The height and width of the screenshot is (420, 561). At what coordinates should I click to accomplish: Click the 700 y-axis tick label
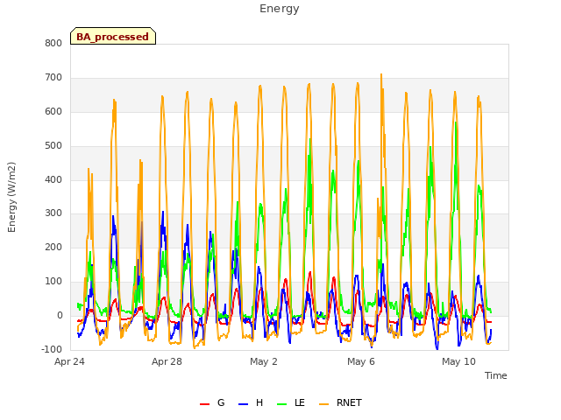(x=53, y=78)
